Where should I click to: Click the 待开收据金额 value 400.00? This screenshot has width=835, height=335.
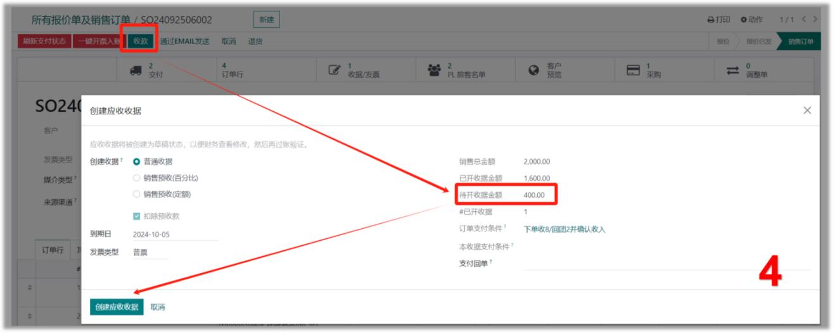(x=534, y=195)
